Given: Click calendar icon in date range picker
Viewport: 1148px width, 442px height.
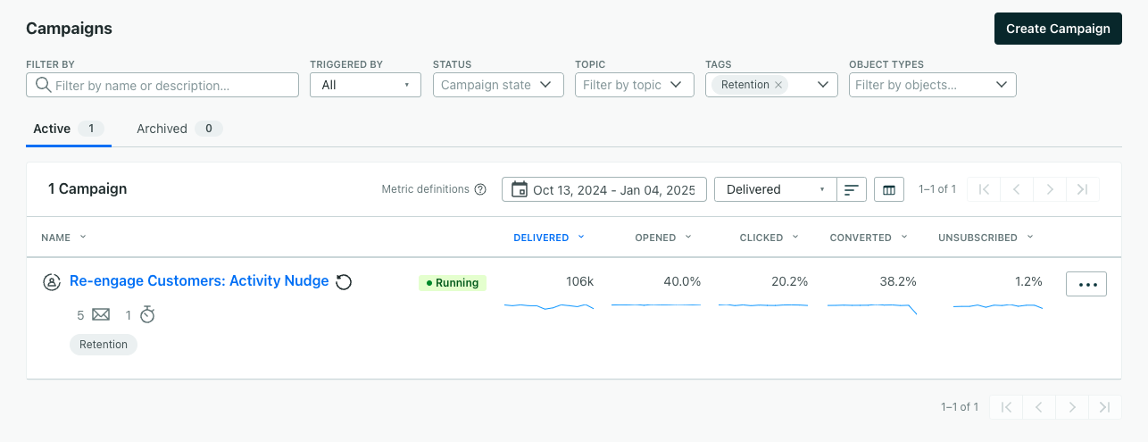Looking at the screenshot, I should pyautogui.click(x=519, y=189).
